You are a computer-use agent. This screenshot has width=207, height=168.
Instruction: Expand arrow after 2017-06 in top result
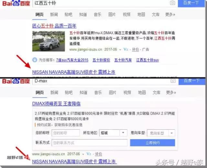[x=120, y=50]
